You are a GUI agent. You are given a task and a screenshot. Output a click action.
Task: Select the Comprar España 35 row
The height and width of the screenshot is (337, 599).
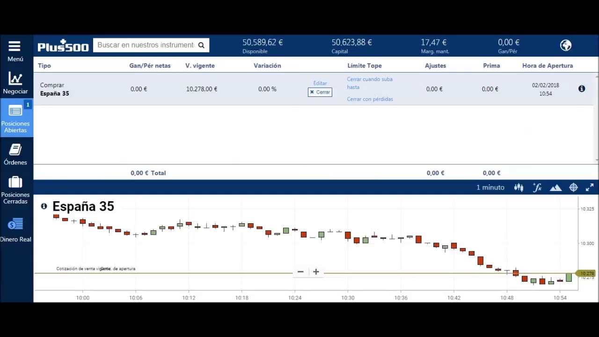click(314, 89)
